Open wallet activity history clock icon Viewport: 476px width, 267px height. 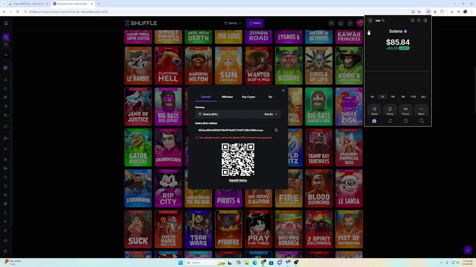[406, 121]
